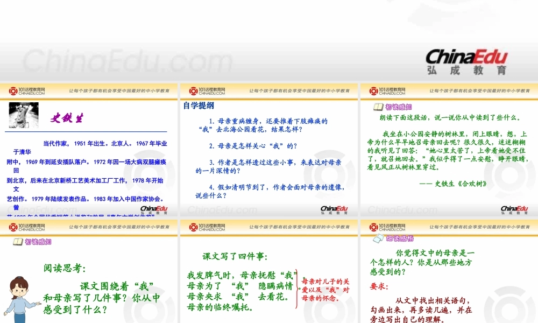The height and width of the screenshot is (323, 538).
Task: Select the passage beginning 我坐在小公园安静的树林里
Action: coord(447,150)
